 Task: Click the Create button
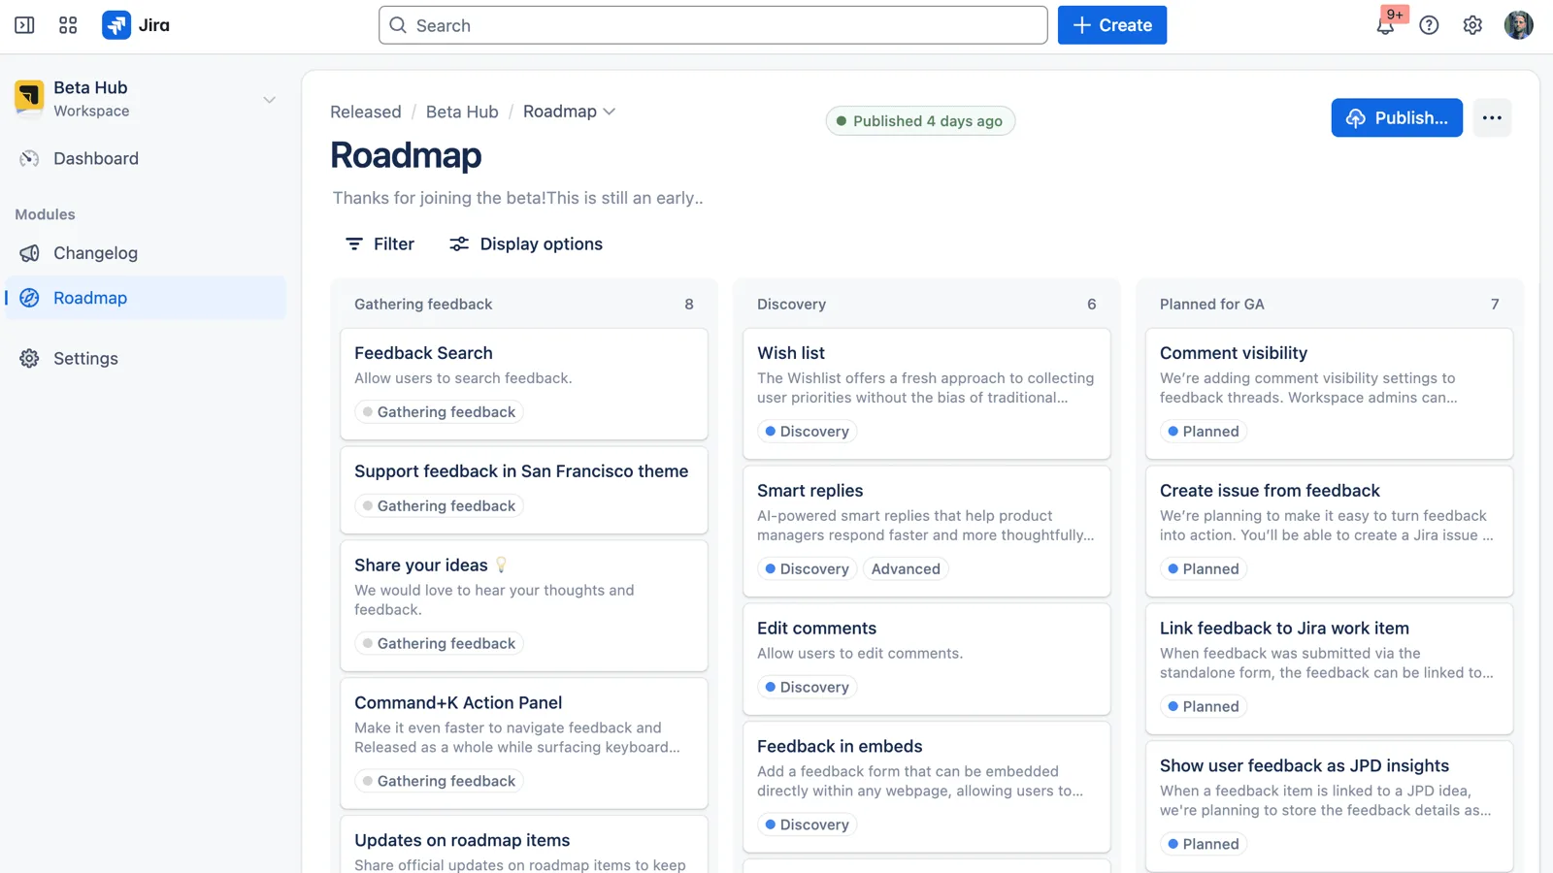[x=1111, y=25]
